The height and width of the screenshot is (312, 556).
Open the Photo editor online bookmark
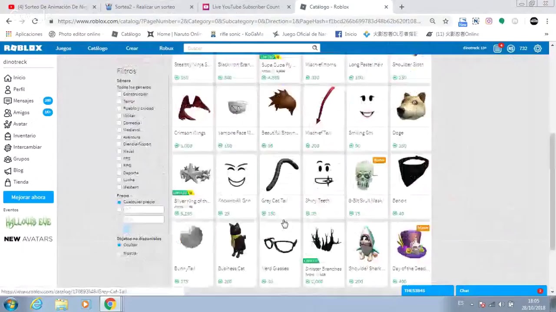[x=74, y=34]
